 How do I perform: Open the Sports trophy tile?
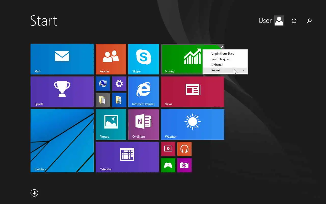click(x=62, y=92)
